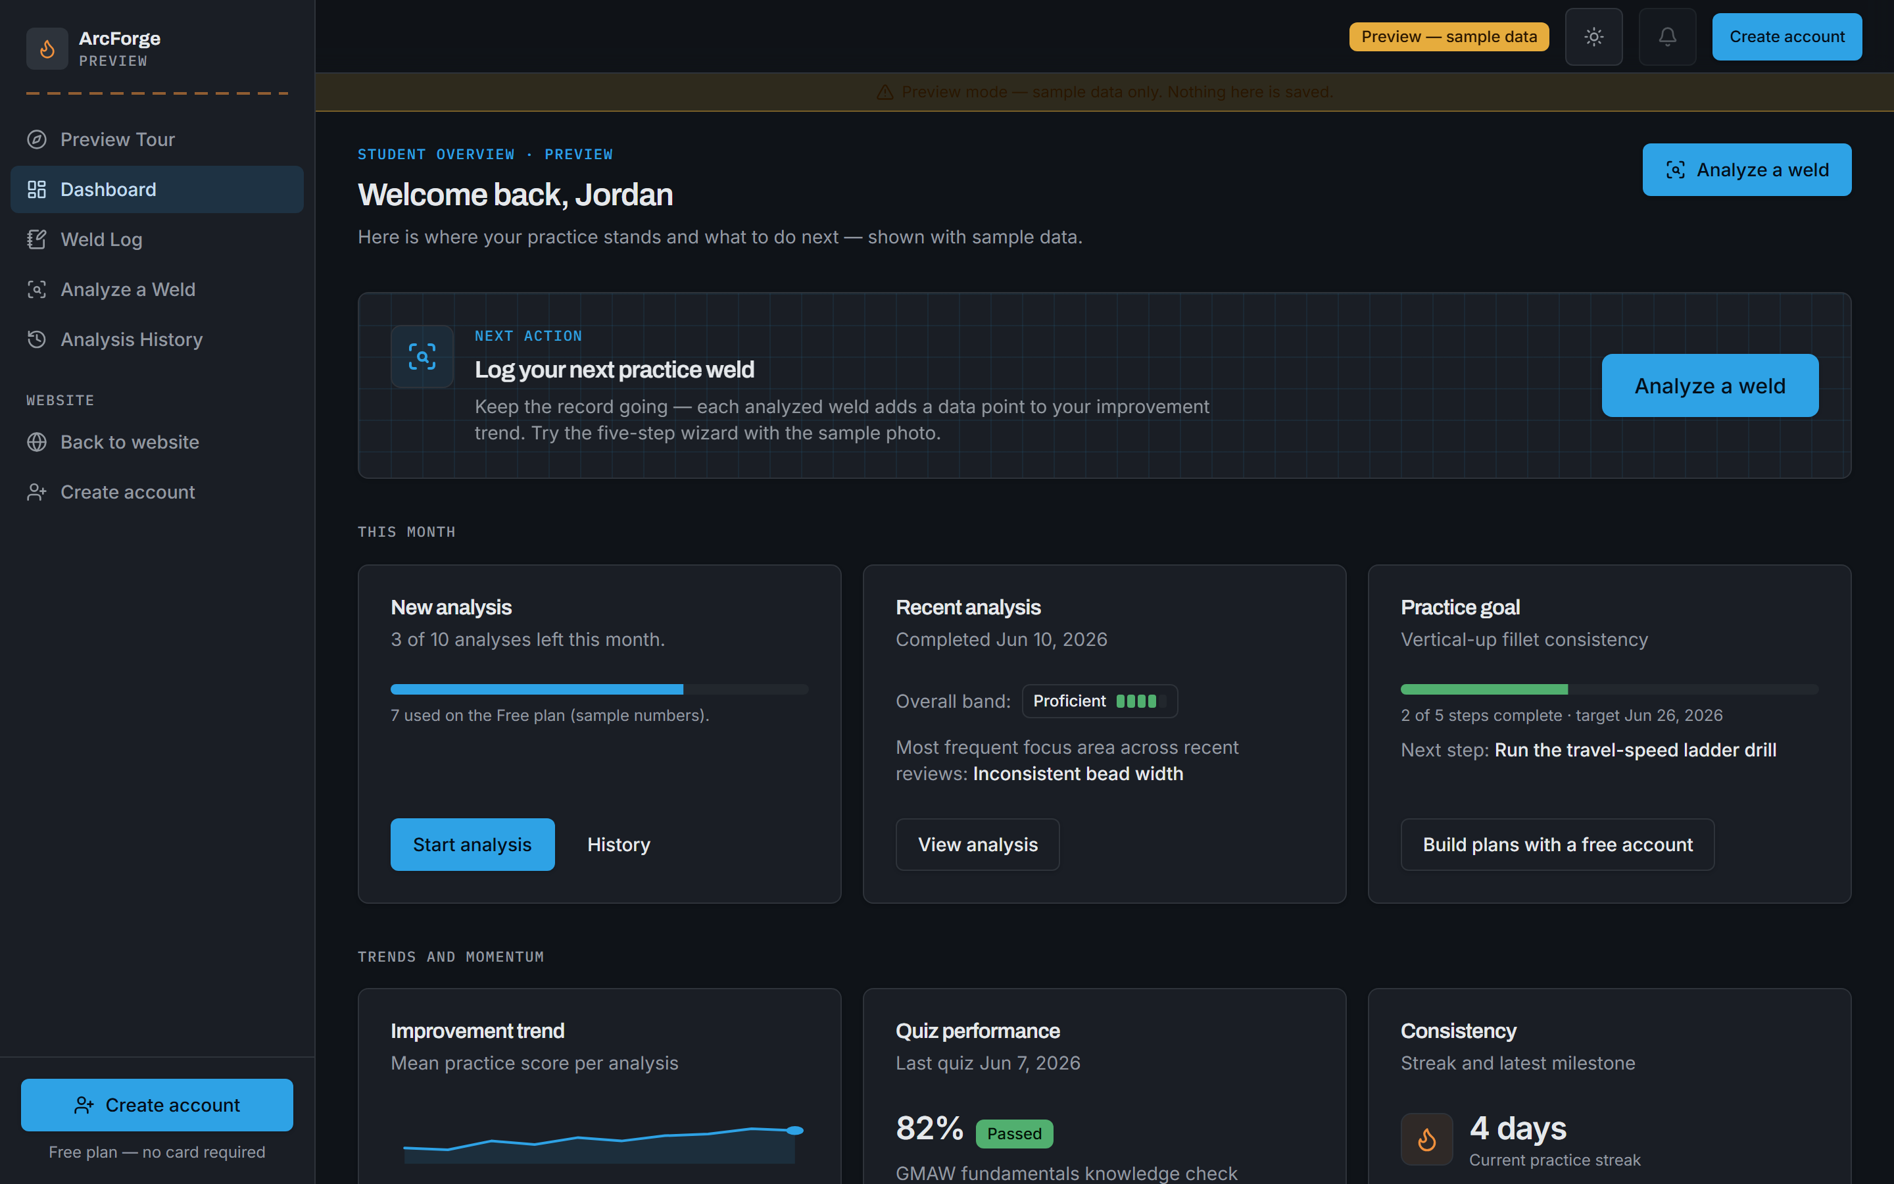
Task: Click the large Create account button at sidebar bottom
Action: point(157,1105)
